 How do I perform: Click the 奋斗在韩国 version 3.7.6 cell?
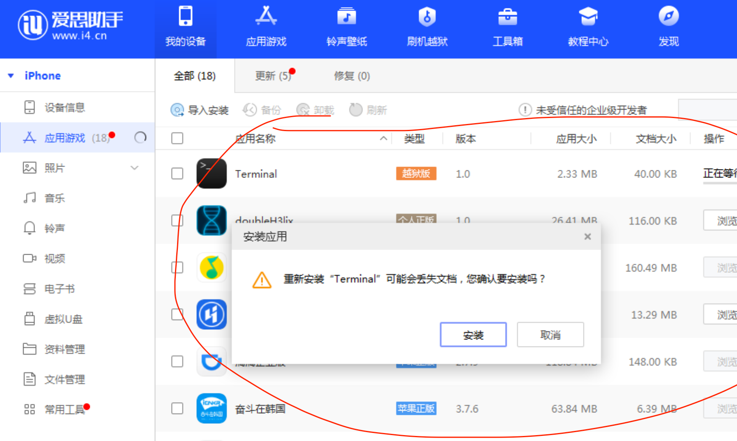(x=467, y=409)
